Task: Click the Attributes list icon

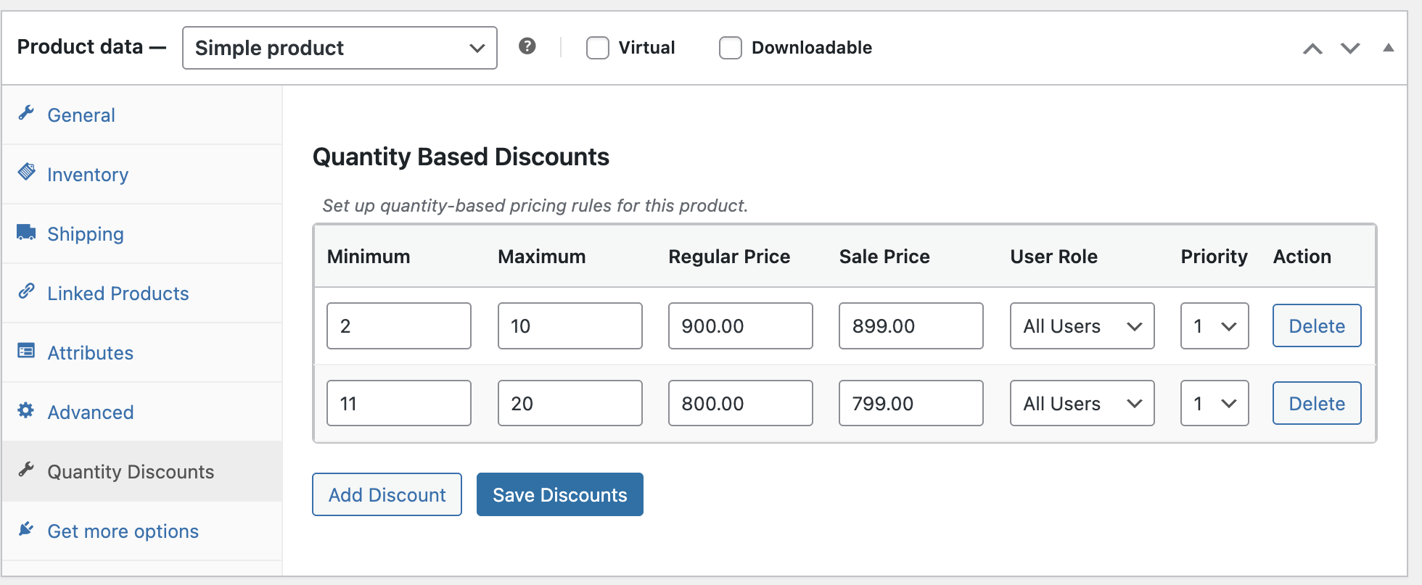Action: tap(26, 351)
